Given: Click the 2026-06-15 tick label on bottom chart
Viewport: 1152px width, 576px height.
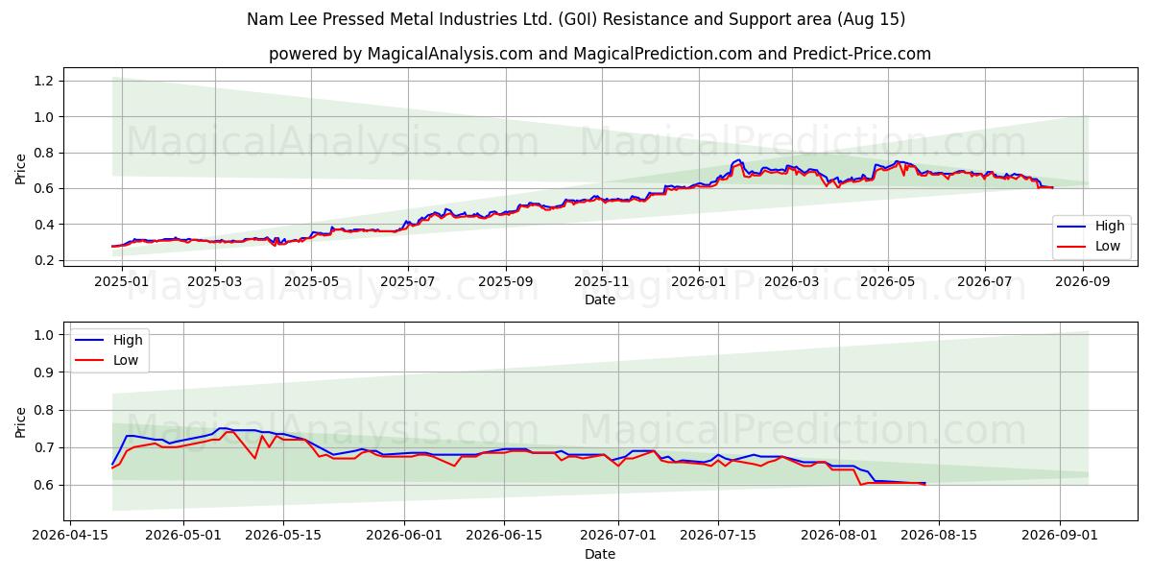Looking at the screenshot, I should [x=503, y=536].
